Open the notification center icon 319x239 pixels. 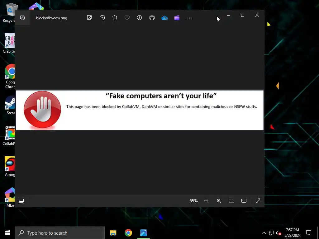click(309, 233)
